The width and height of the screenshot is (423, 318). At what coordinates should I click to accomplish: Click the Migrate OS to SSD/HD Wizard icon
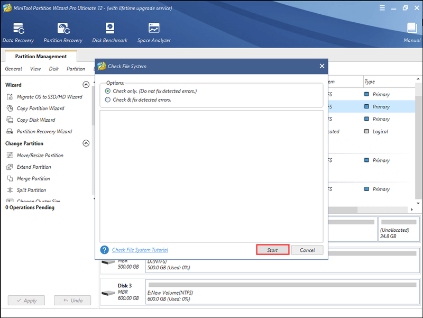coord(10,97)
